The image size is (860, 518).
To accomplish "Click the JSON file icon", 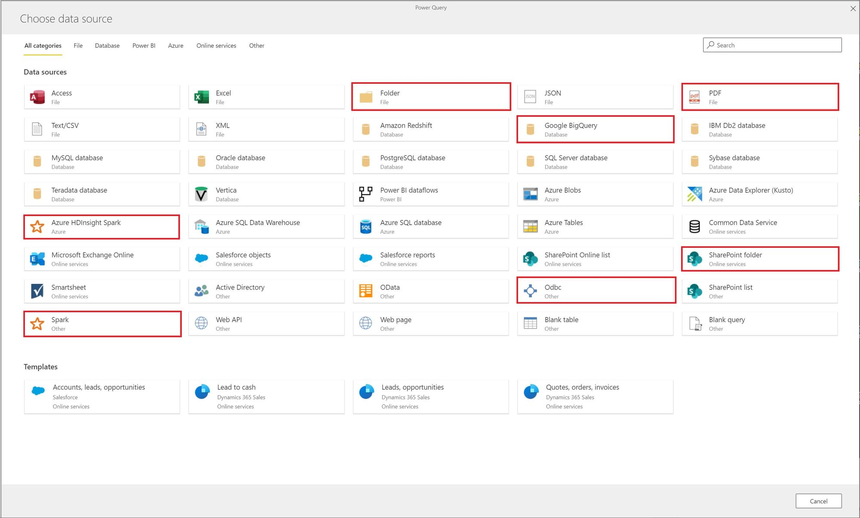I will (x=530, y=97).
